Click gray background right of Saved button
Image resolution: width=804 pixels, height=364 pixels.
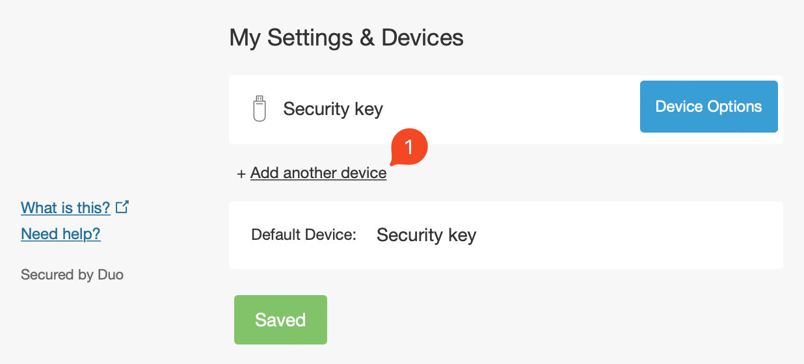click(520, 320)
